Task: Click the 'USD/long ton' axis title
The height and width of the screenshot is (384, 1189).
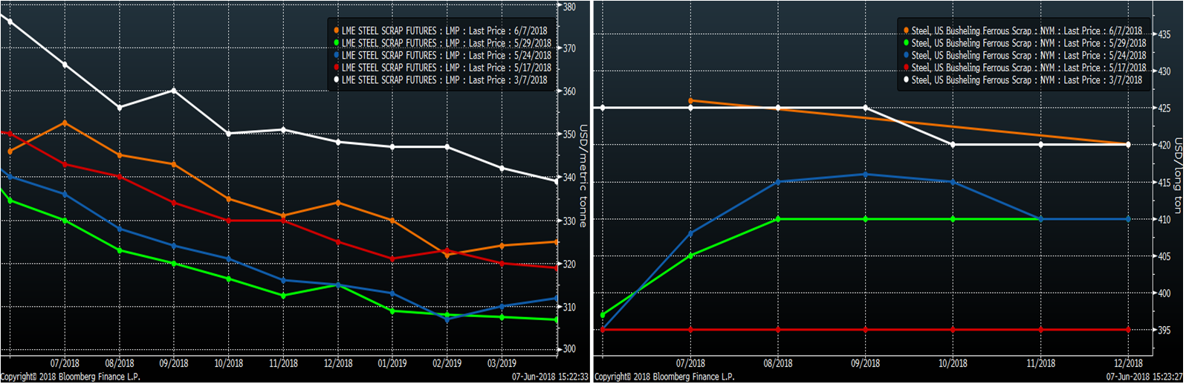Action: point(1177,176)
